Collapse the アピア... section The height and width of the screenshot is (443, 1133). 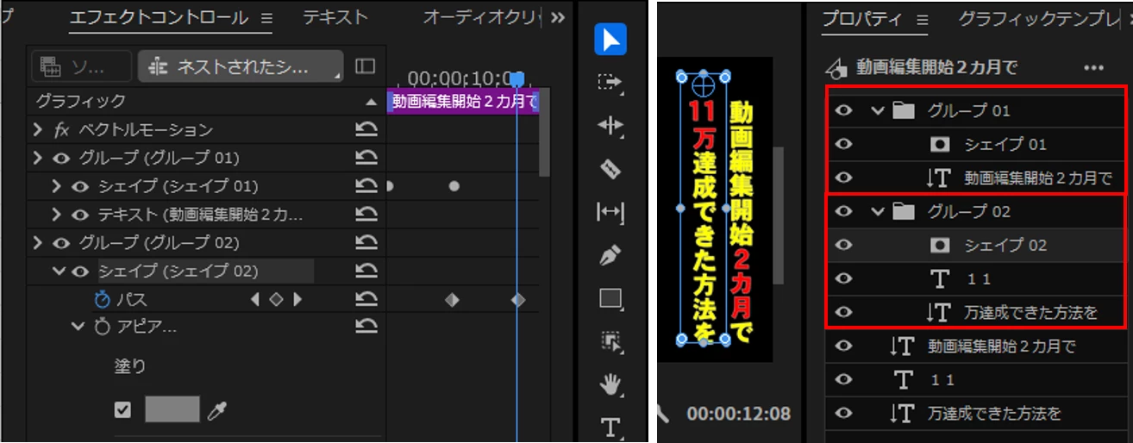[78, 327]
